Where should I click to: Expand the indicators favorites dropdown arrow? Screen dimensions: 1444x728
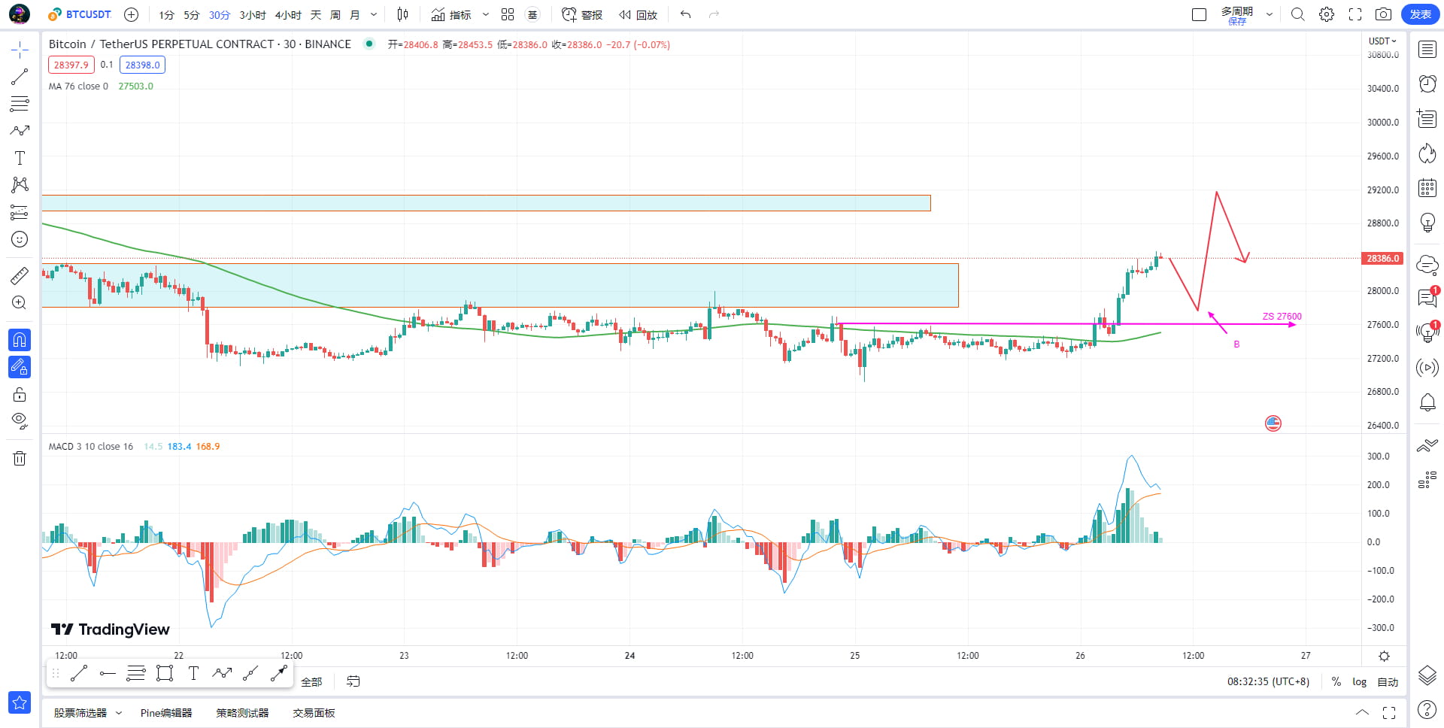tap(486, 14)
